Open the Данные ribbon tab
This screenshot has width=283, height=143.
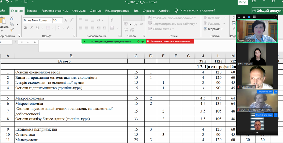(x=96, y=11)
